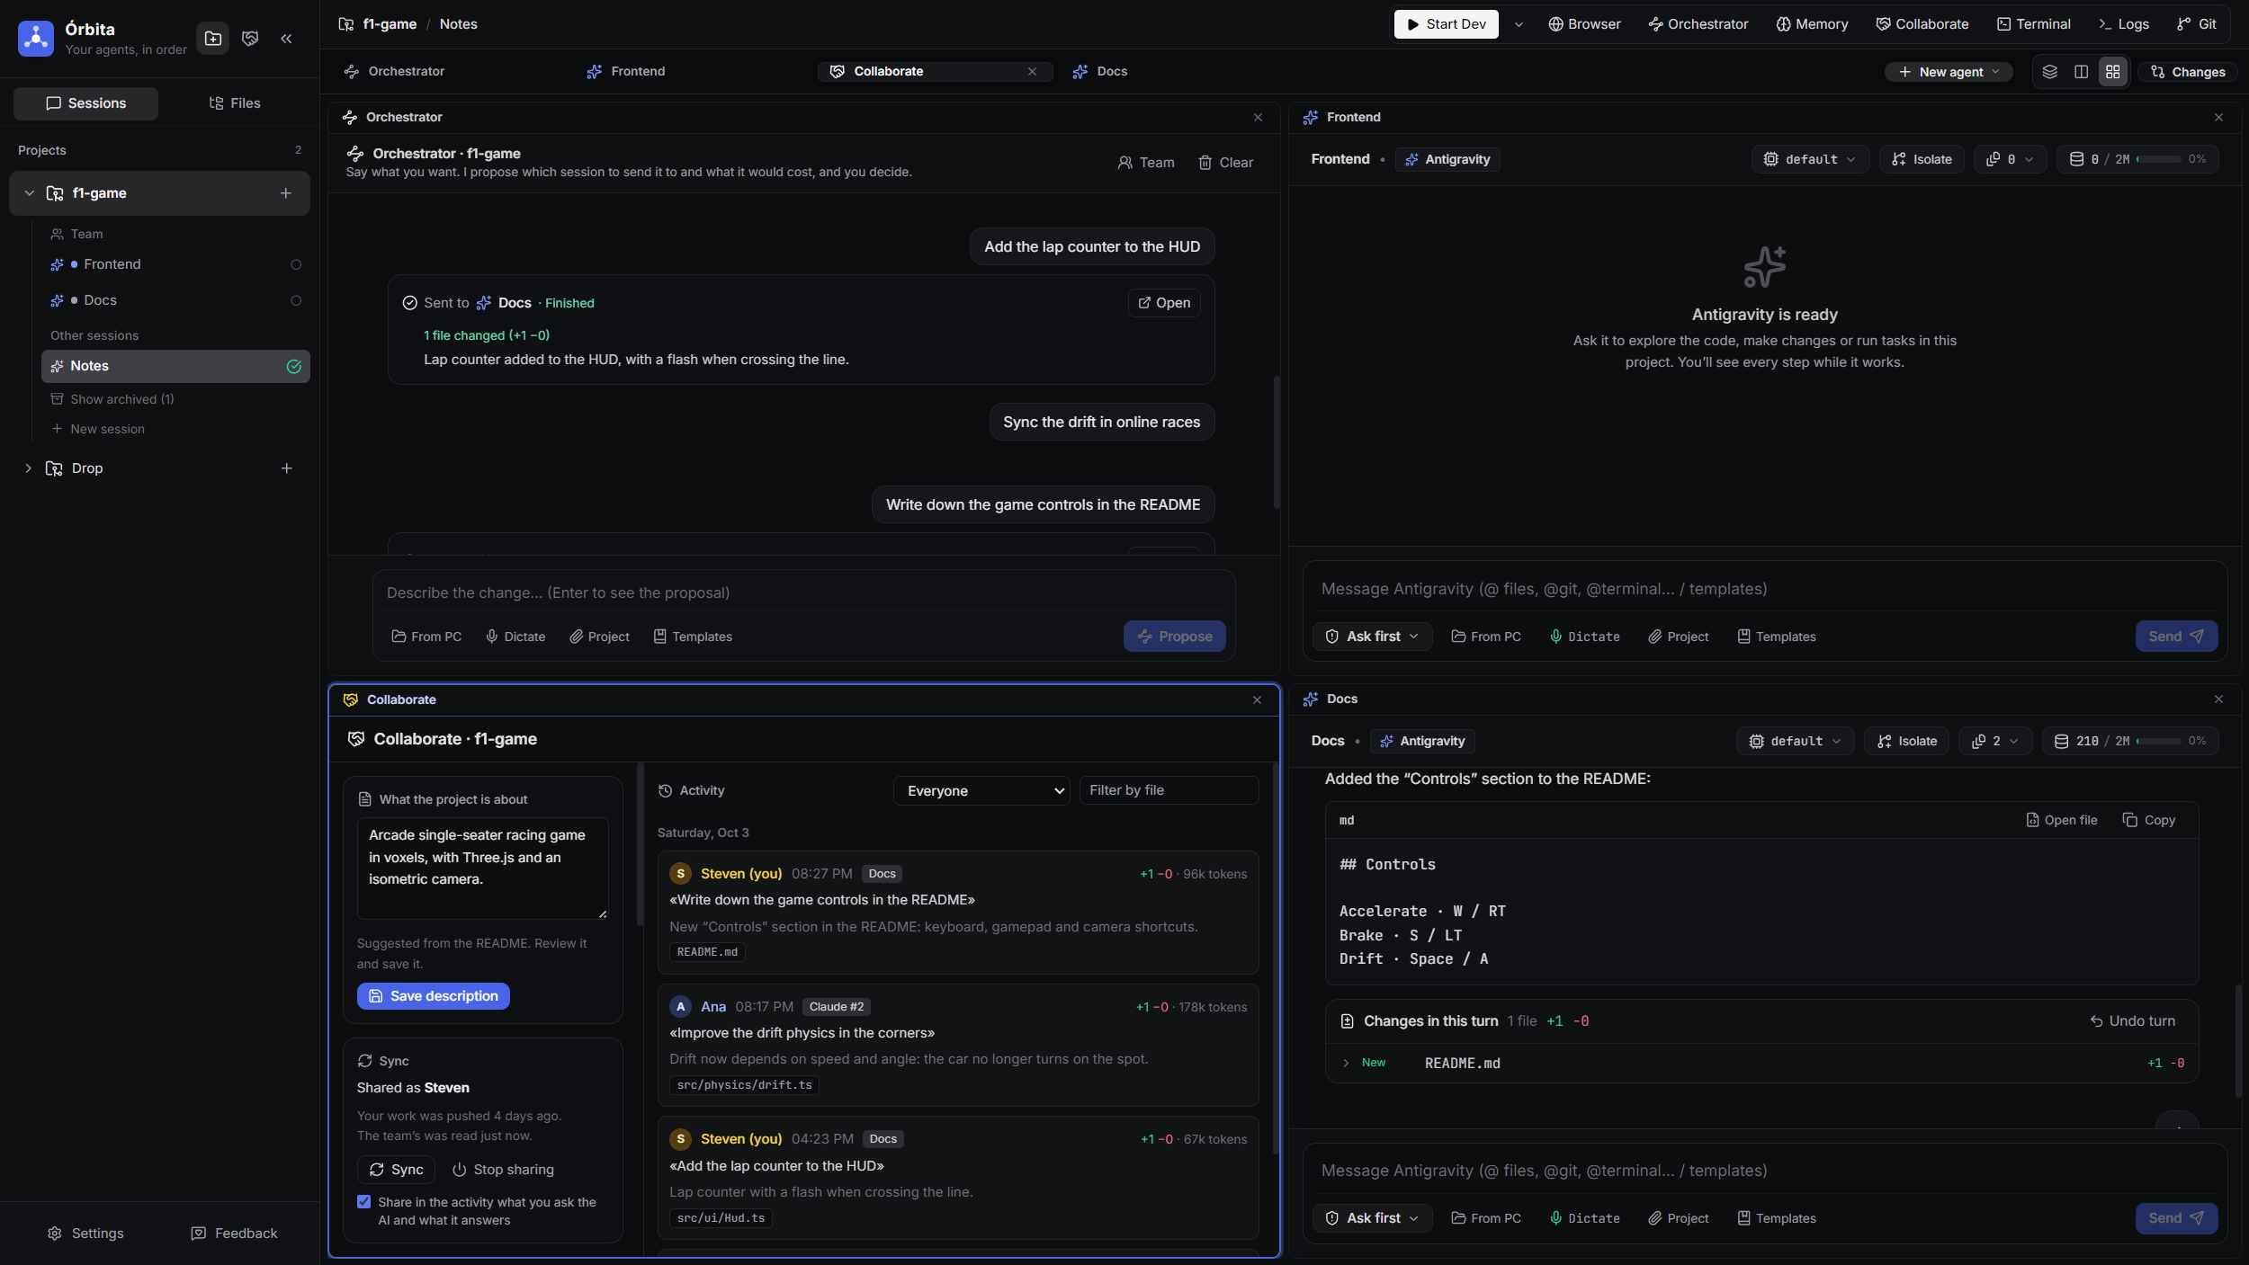Click the status circle on the Docs session
2249x1265 pixels.
pos(296,300)
